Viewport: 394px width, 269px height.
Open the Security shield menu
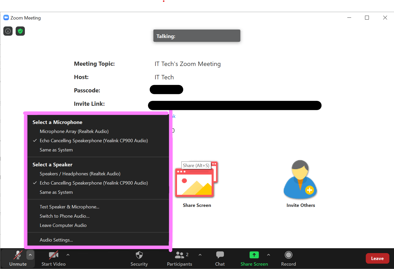click(x=139, y=258)
